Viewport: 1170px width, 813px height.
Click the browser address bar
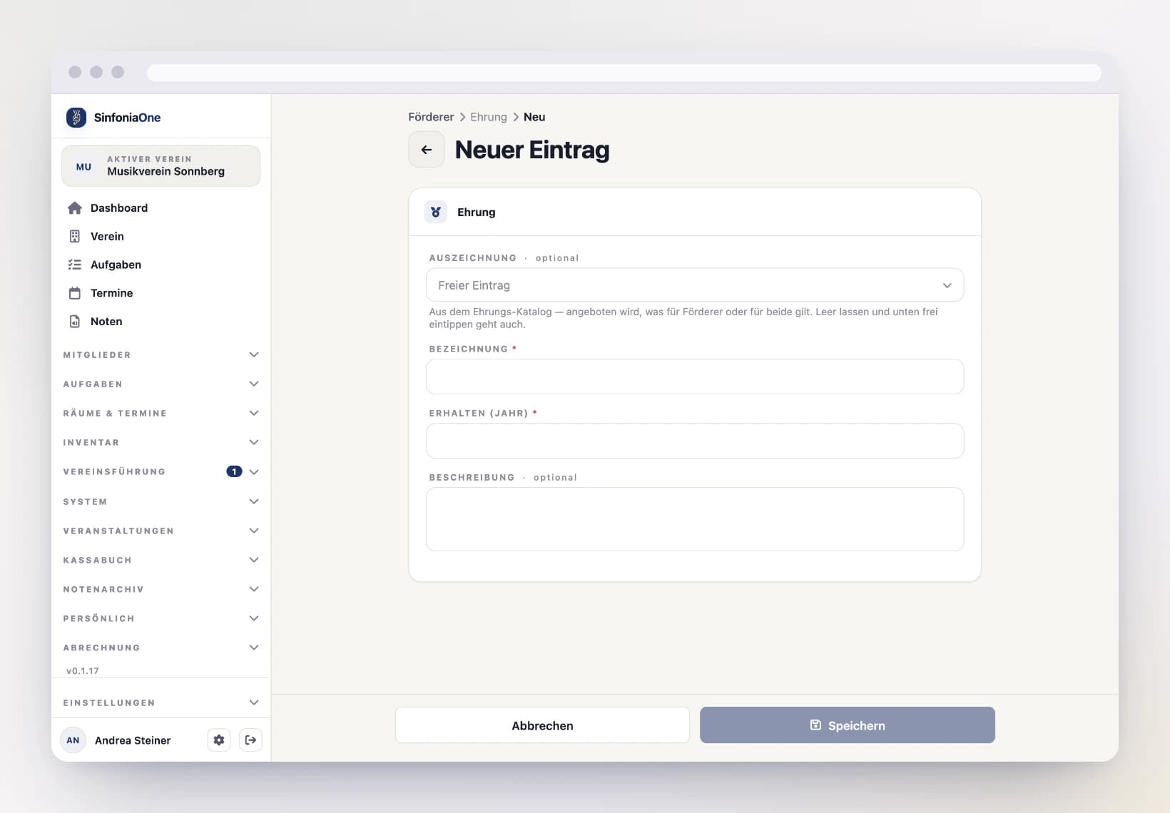pyautogui.click(x=624, y=72)
